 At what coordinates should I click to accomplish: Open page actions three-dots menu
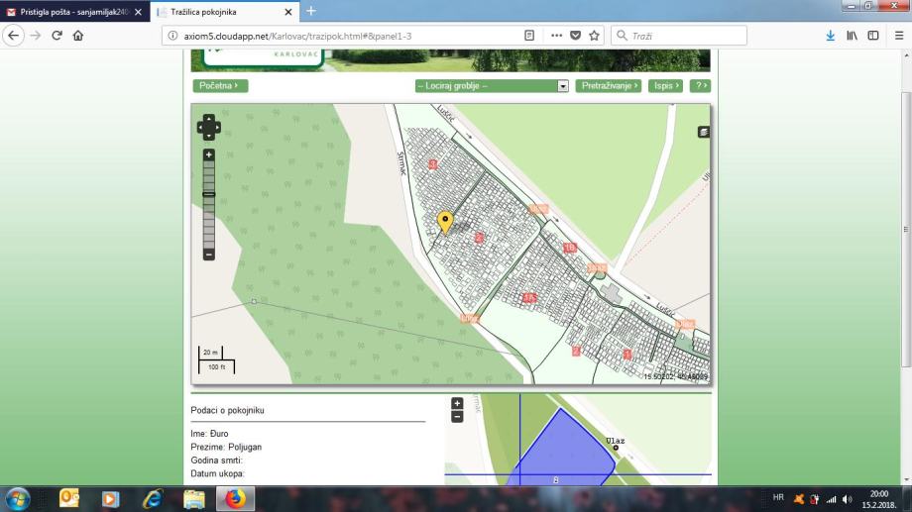click(x=557, y=36)
